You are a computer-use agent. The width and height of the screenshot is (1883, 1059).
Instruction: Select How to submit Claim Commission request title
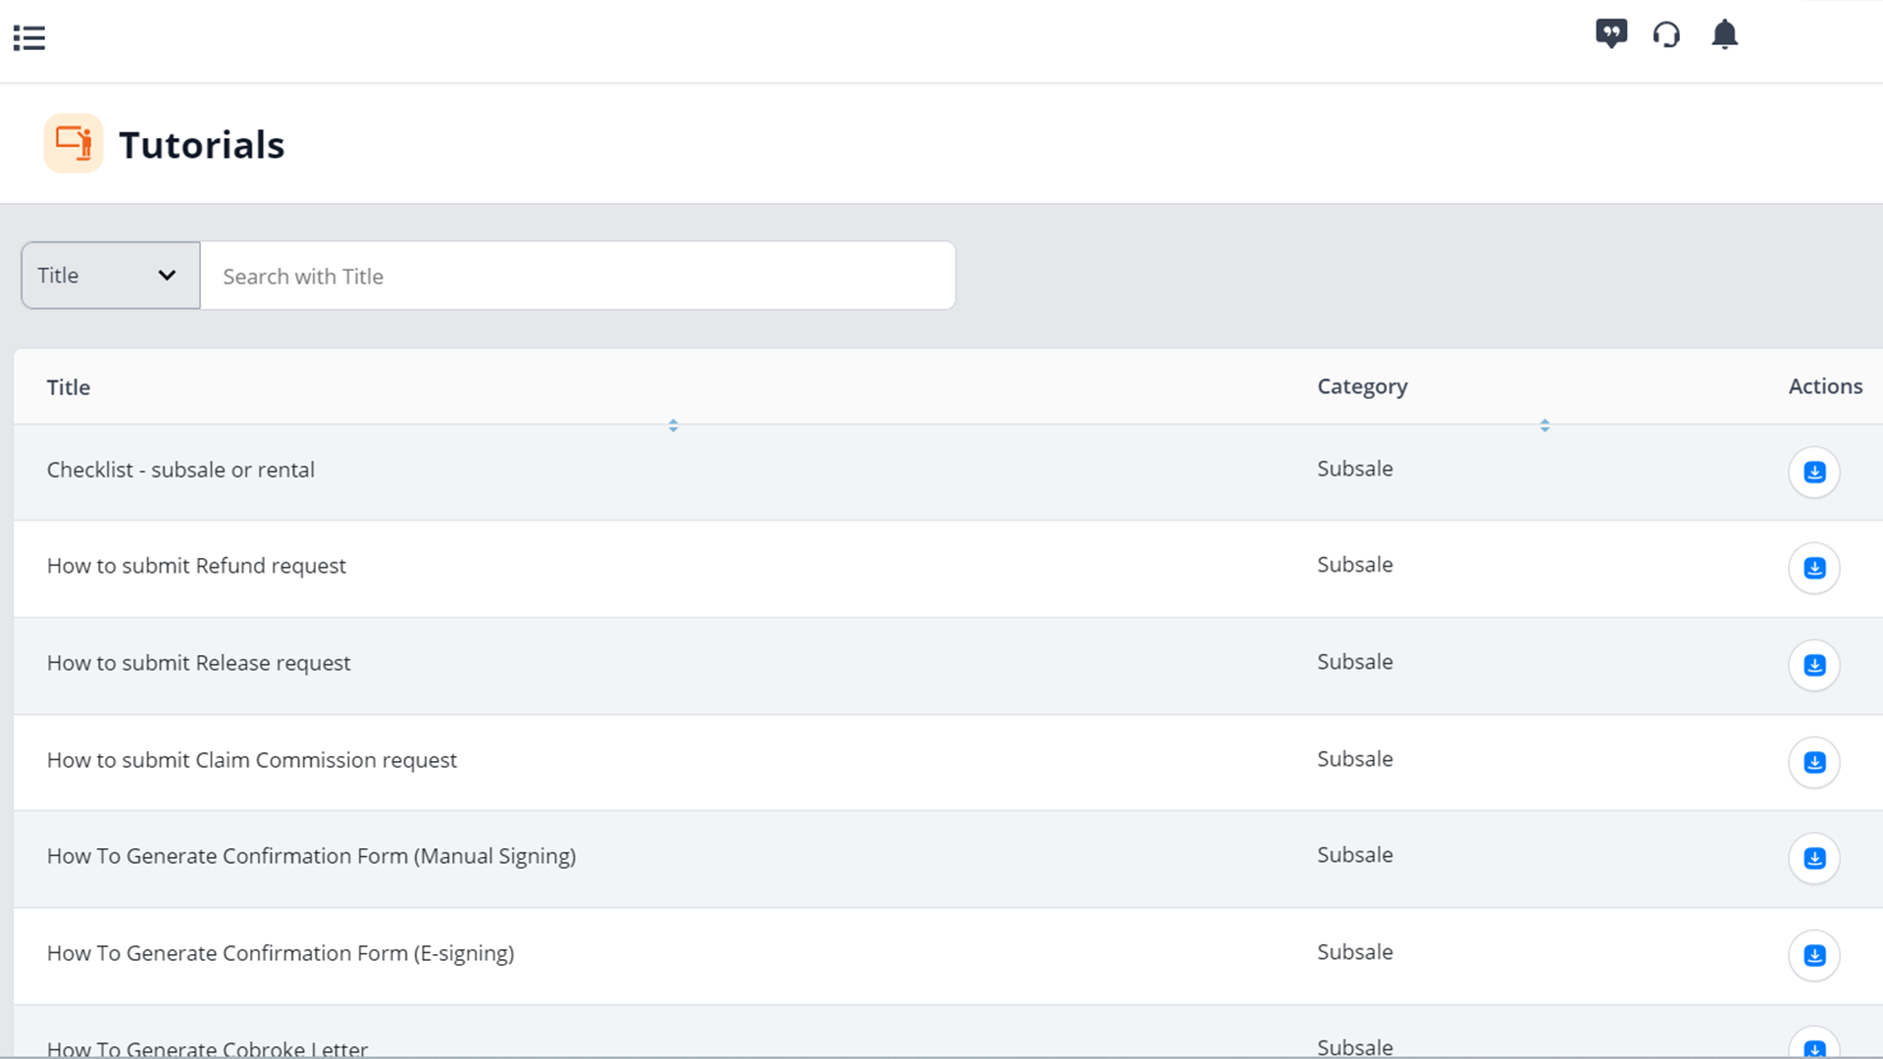tap(251, 760)
